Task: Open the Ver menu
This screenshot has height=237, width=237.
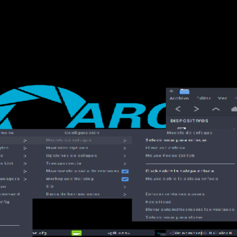Action: 222,98
